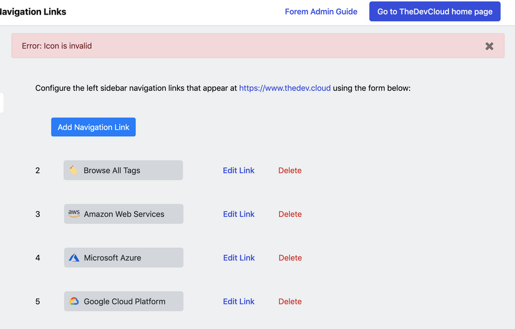Click the AWS logo icon
The image size is (515, 329).
(x=74, y=214)
